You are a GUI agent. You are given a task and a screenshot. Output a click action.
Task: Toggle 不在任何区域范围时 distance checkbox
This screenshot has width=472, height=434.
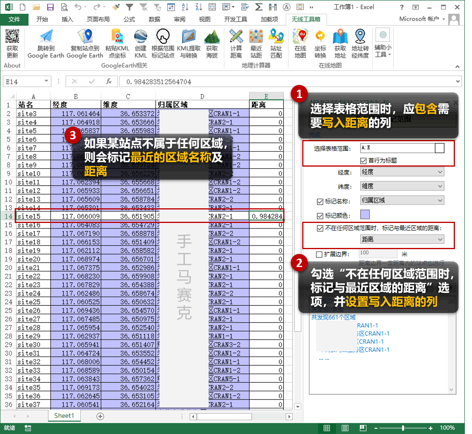(x=320, y=229)
